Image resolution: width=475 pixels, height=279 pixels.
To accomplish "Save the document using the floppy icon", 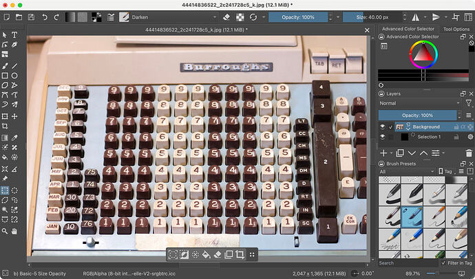I will (31, 17).
